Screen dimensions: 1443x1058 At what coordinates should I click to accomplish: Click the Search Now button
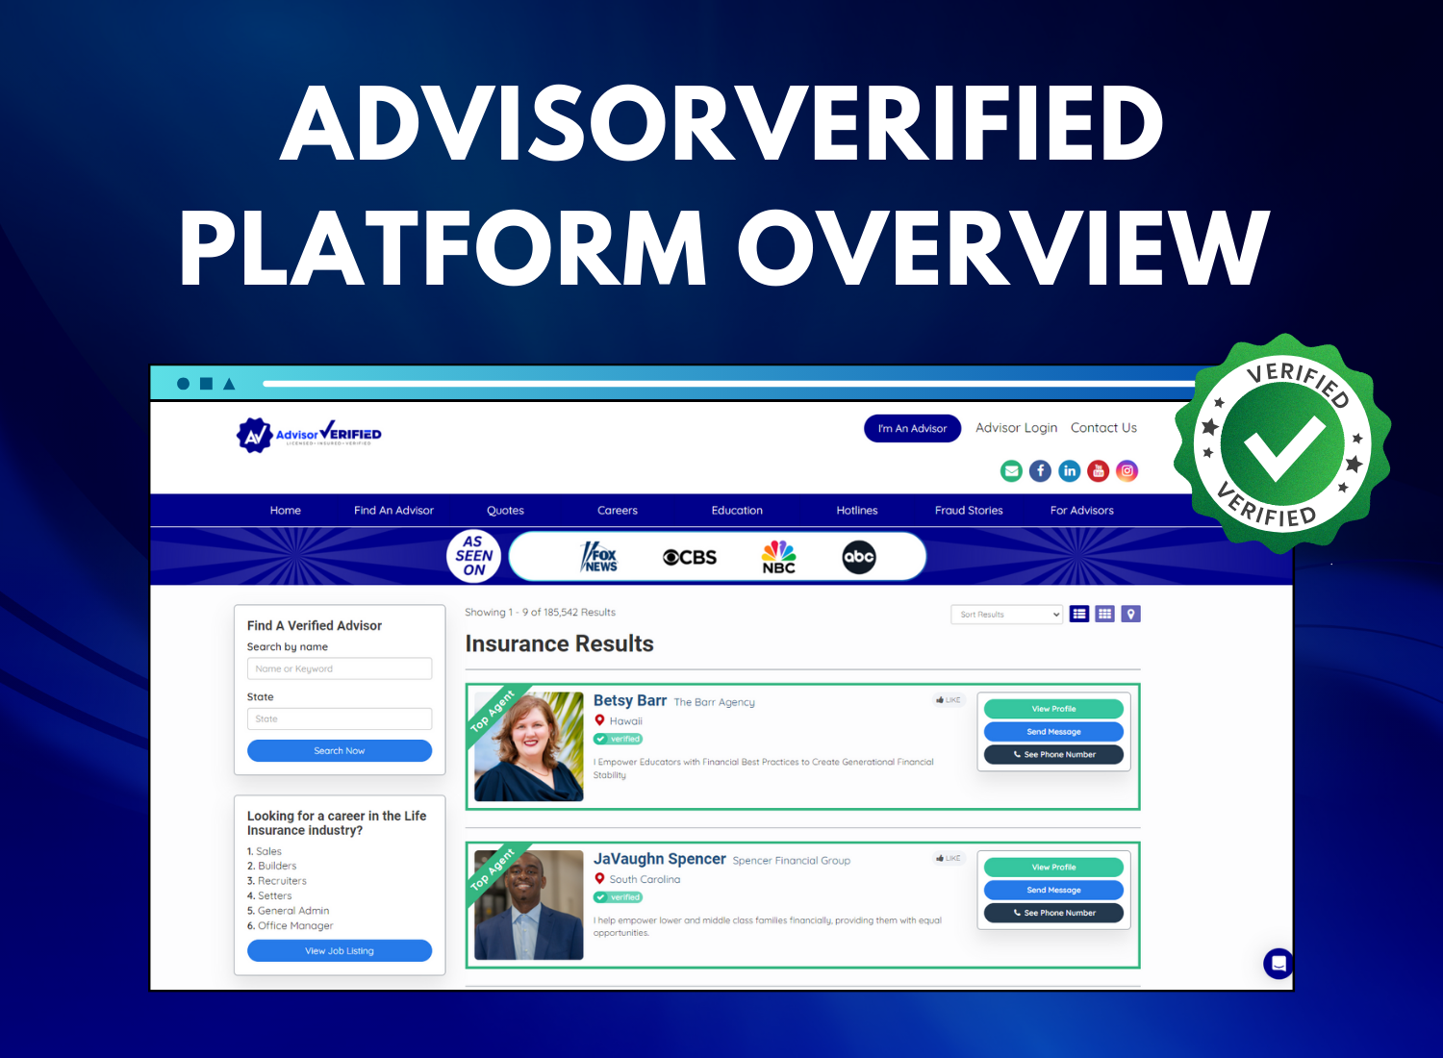[340, 750]
